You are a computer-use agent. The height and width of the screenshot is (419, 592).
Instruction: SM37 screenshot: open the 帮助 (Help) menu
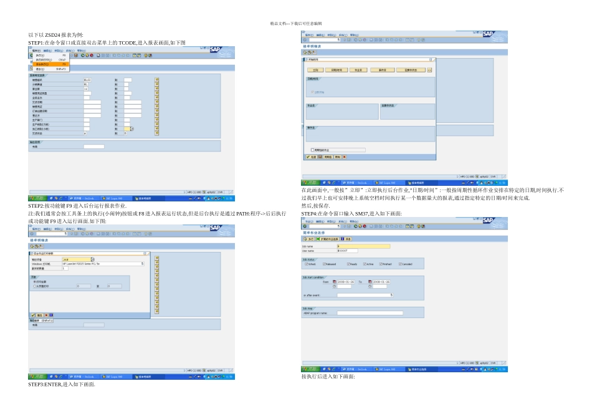click(x=354, y=221)
